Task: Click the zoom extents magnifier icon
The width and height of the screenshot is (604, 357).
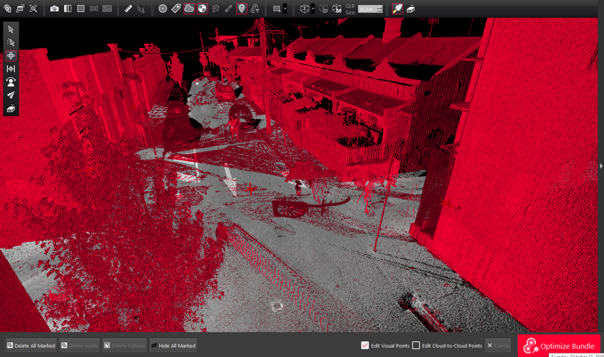Action: click(x=33, y=9)
